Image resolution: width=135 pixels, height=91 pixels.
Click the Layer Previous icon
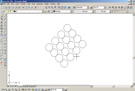[49, 11]
